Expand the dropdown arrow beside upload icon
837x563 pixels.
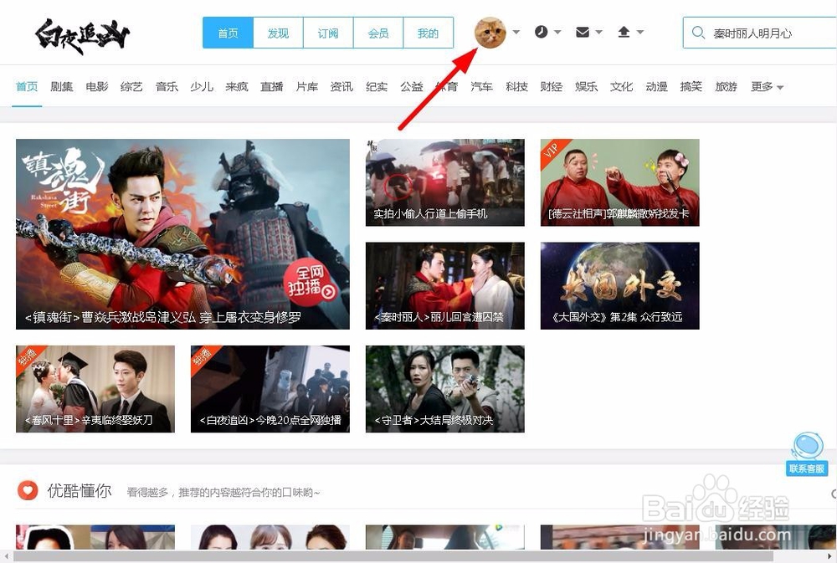pos(640,32)
